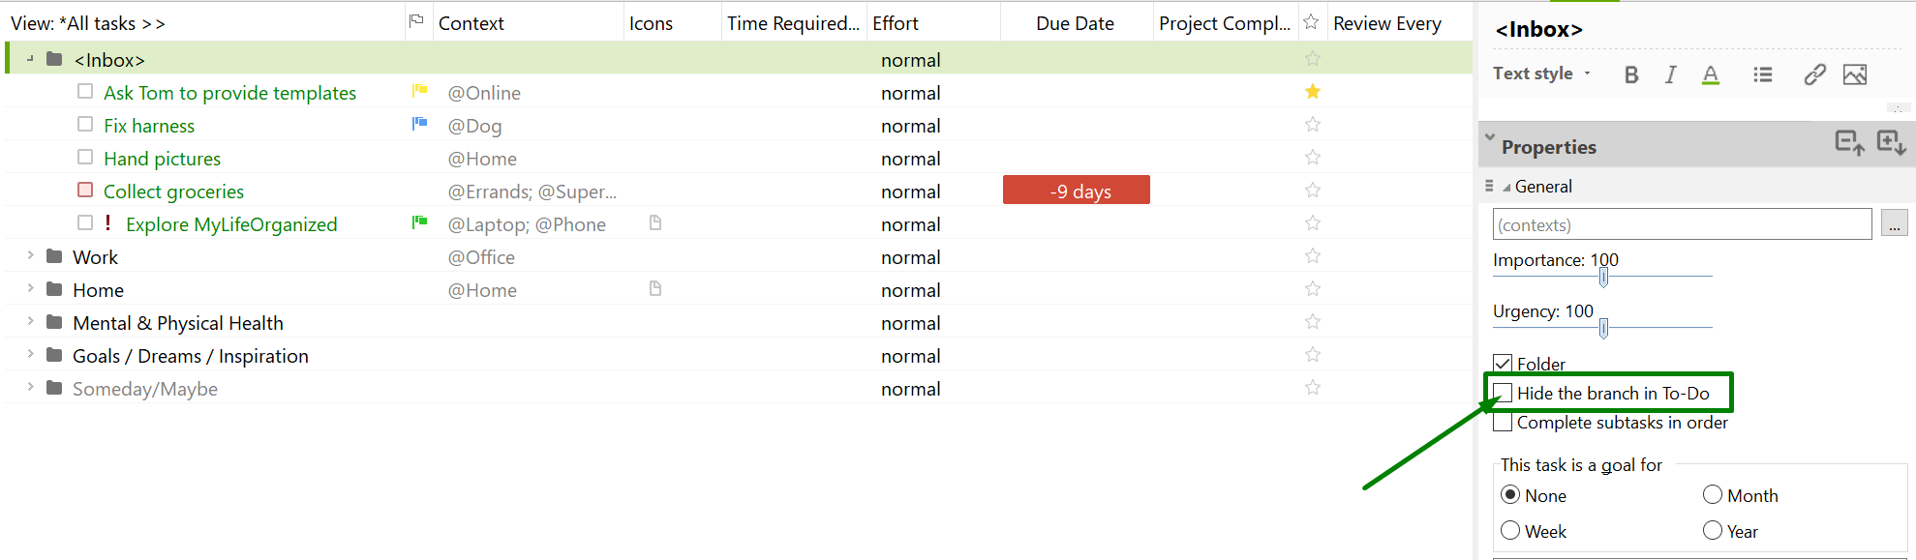Viewport: 1916px width, 560px height.
Task: Insert a hyperlink into notes
Action: click(1814, 74)
